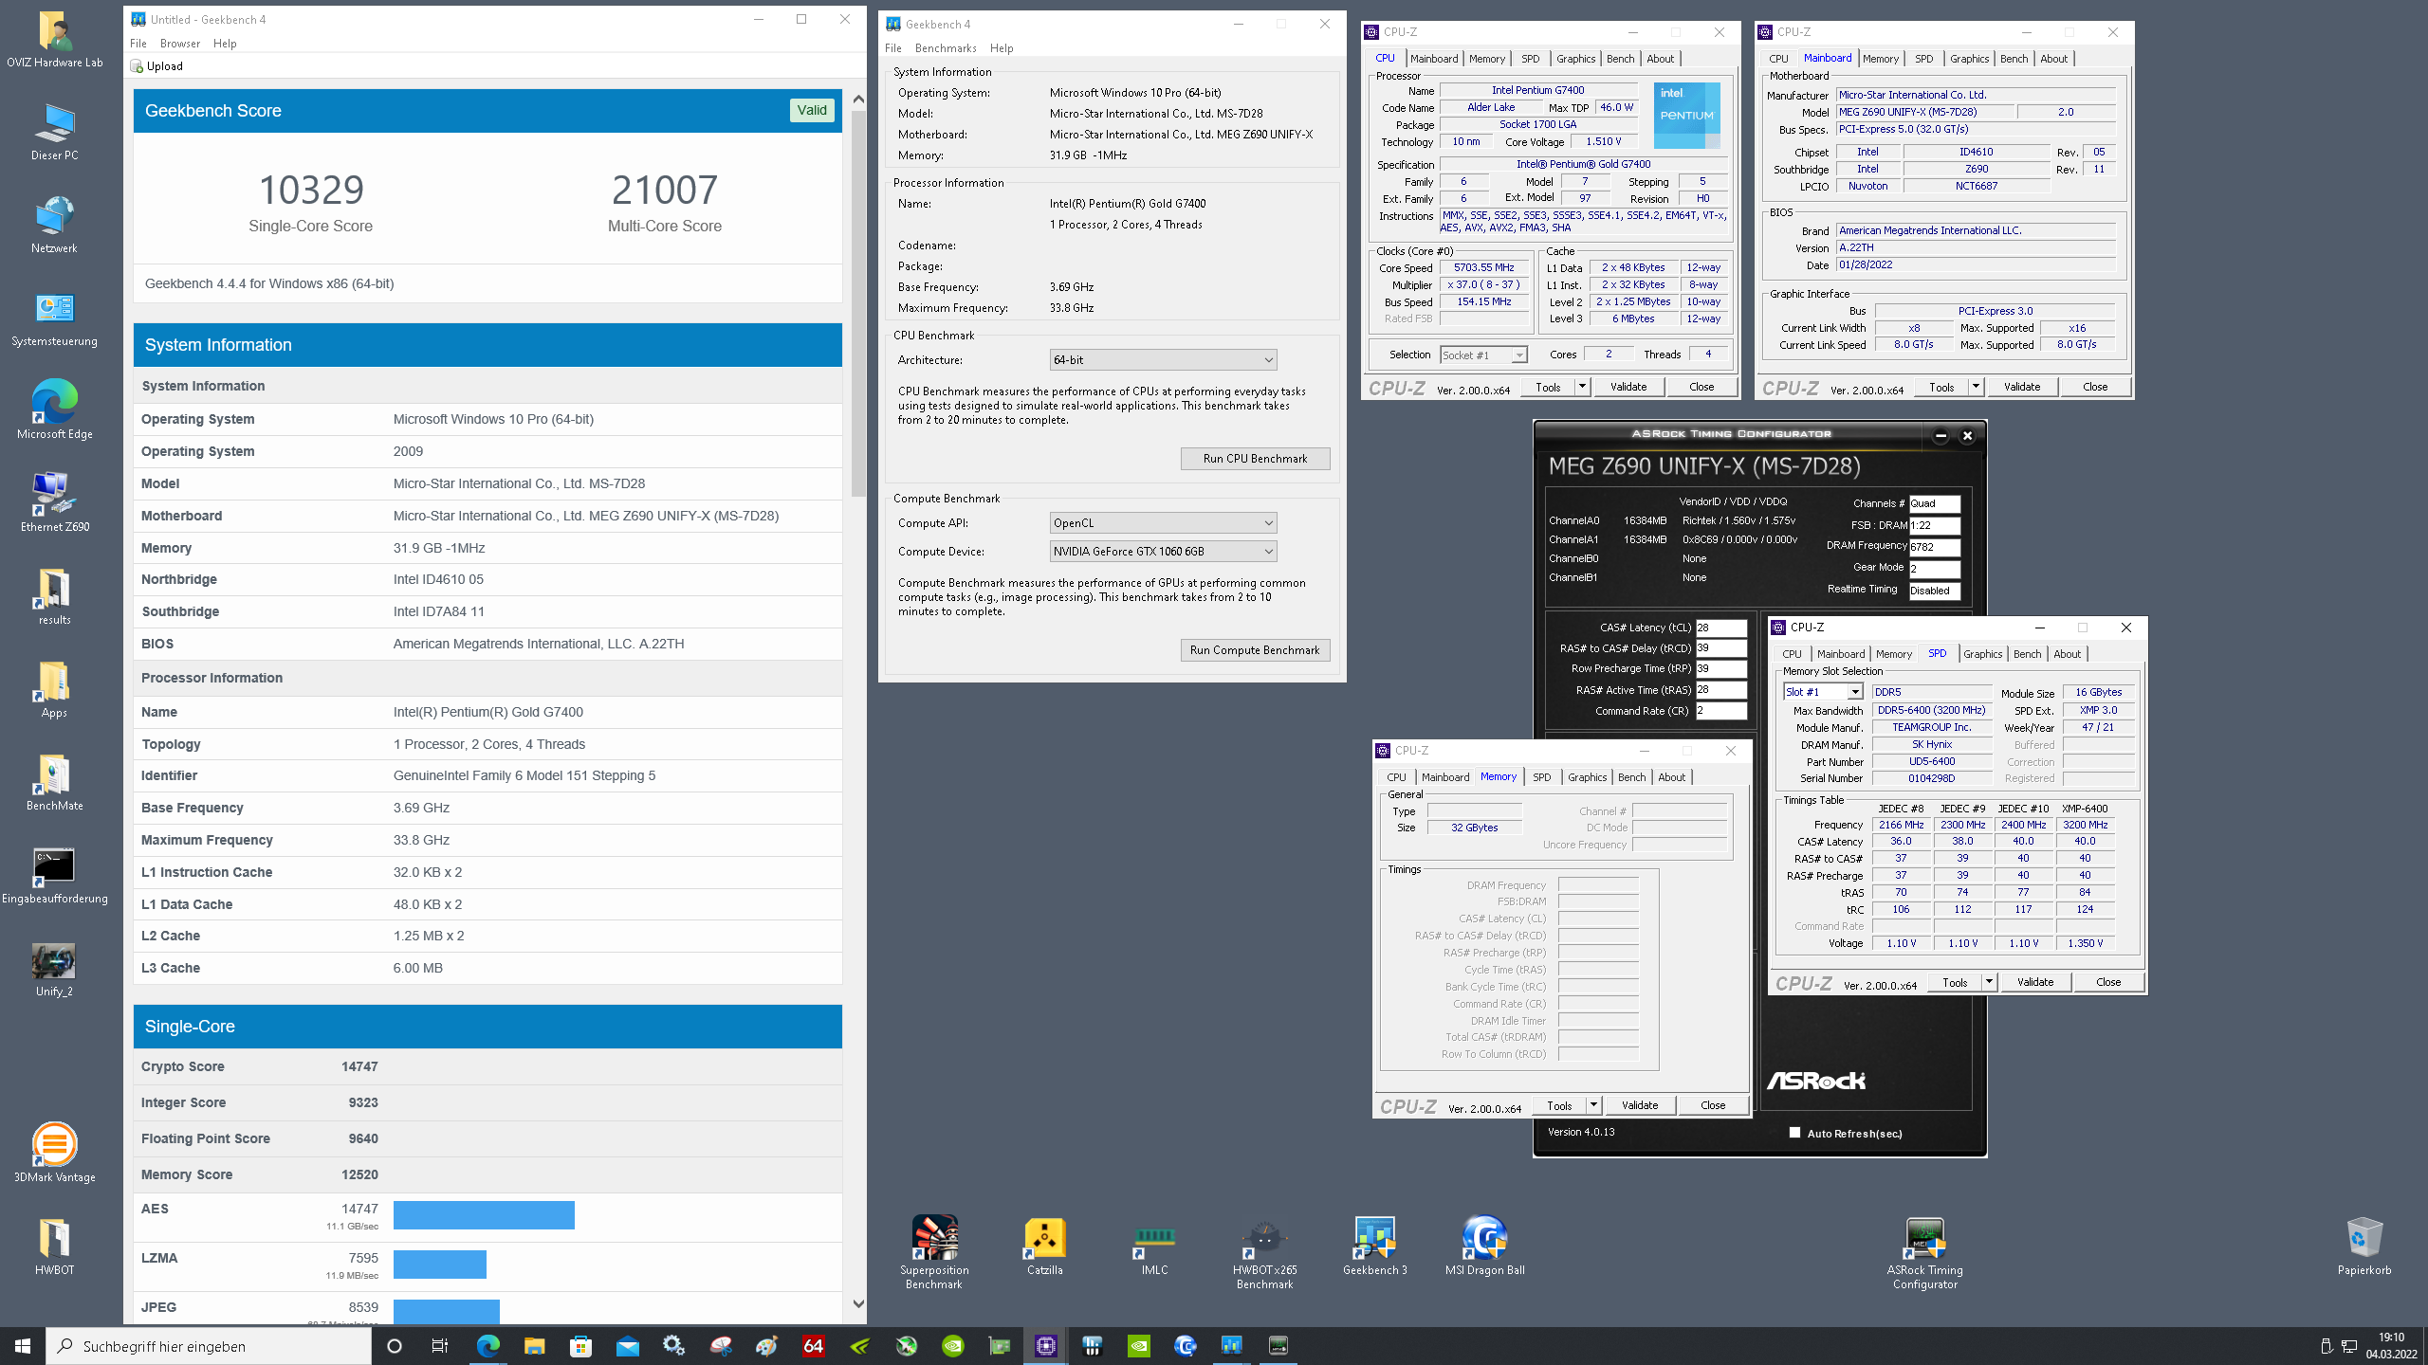Click scroll down arrow in Geekbench results
The height and width of the screenshot is (1365, 2428).
[x=858, y=1304]
